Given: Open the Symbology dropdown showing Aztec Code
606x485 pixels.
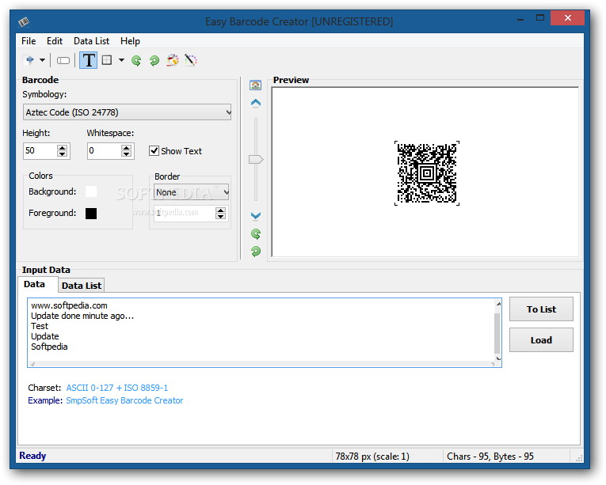Looking at the screenshot, I should tap(128, 112).
